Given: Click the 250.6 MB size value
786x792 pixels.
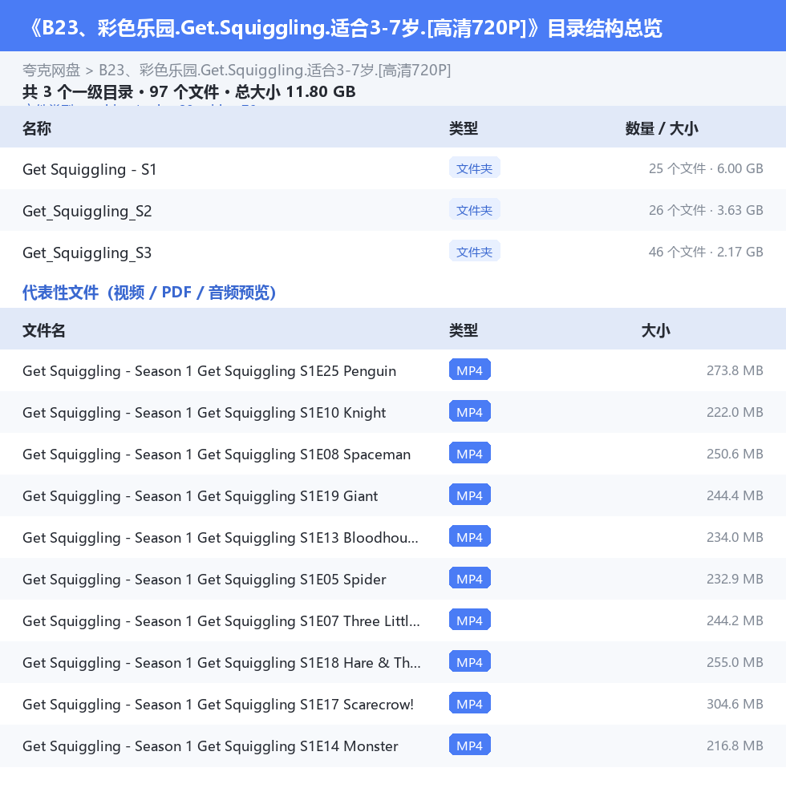Looking at the screenshot, I should click(735, 454).
